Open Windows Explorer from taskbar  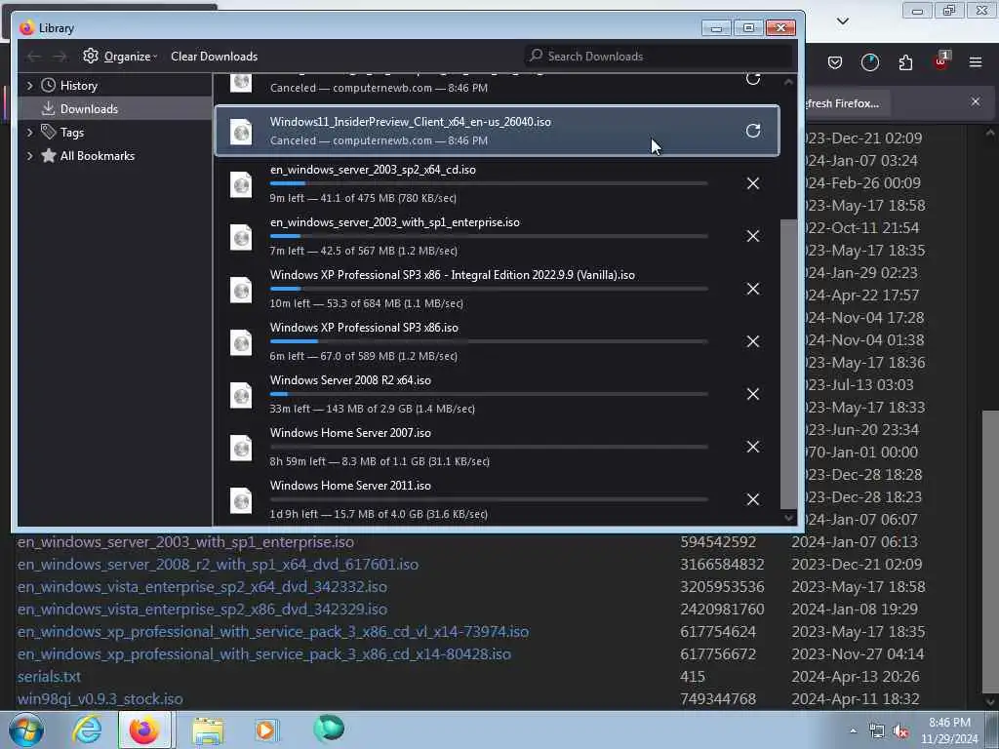point(208,730)
